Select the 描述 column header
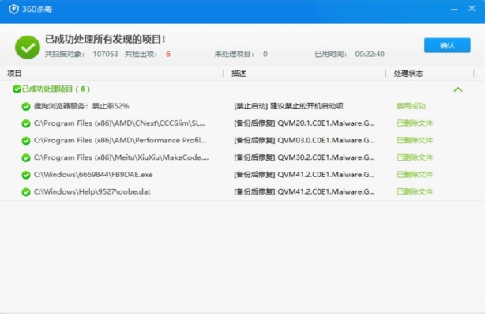This screenshot has width=485, height=314. pos(239,74)
